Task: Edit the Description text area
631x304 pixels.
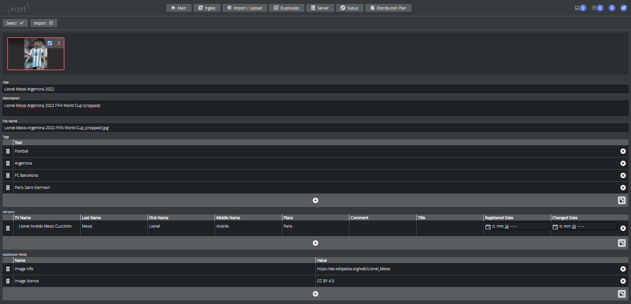Action: click(x=315, y=108)
